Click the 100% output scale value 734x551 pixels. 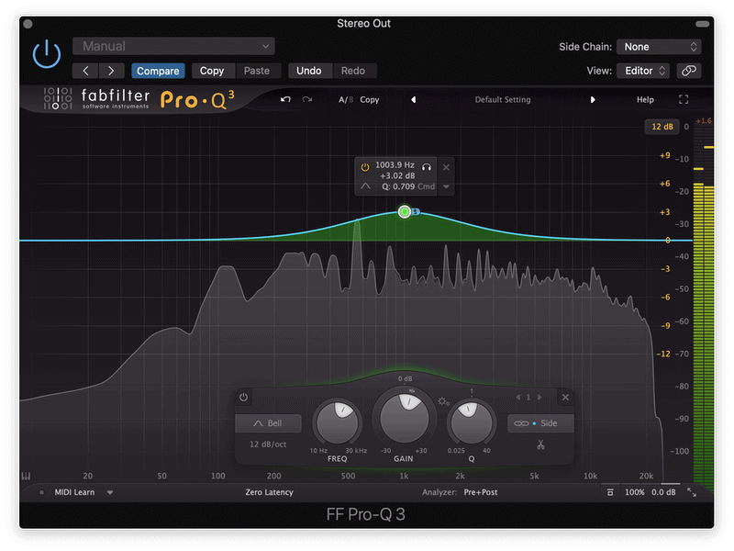[x=634, y=492]
